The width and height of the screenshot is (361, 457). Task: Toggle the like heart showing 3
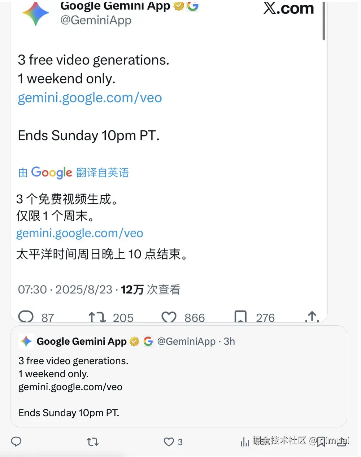click(x=169, y=441)
